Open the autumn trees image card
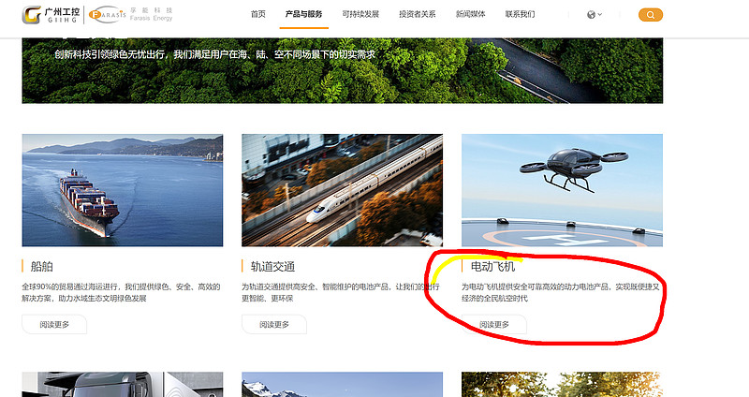Screen dimensions: 749x397 (563, 385)
